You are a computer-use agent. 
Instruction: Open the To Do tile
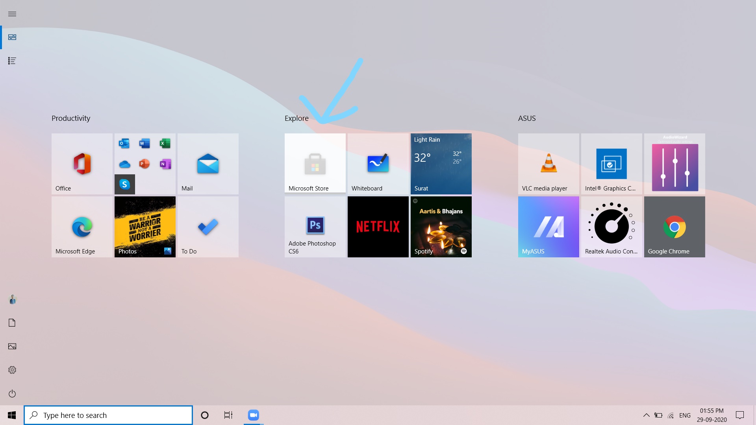coord(208,227)
